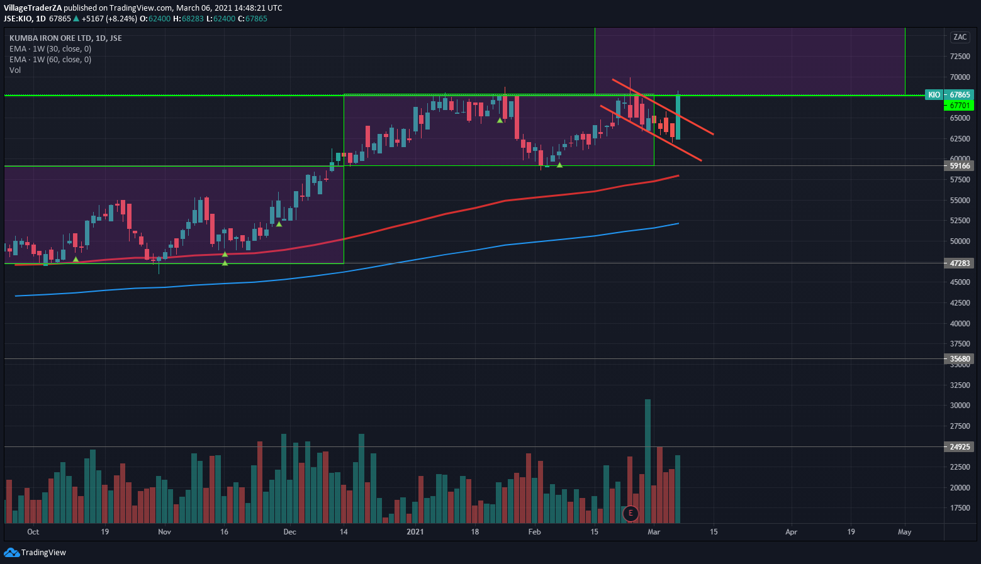Viewport: 981px width, 564px height.
Task: Click the TradingView cloud logo
Action: click(x=11, y=552)
